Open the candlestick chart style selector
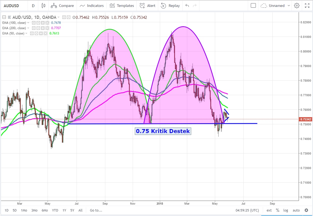The image size is (313, 216). coord(44,6)
